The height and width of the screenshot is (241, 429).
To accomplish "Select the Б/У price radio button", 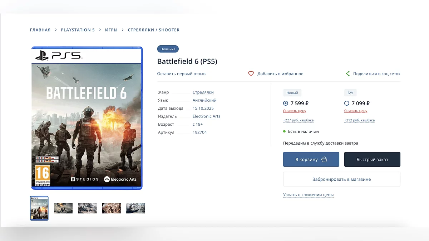I will (x=346, y=103).
